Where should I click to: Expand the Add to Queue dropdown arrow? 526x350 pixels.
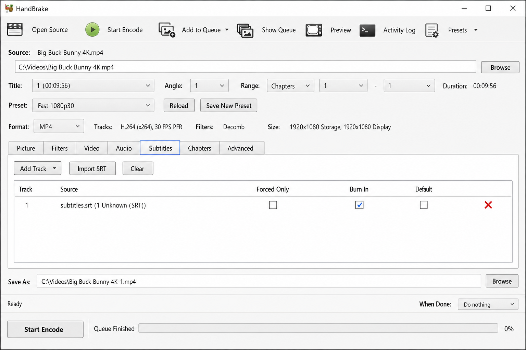pos(227,30)
